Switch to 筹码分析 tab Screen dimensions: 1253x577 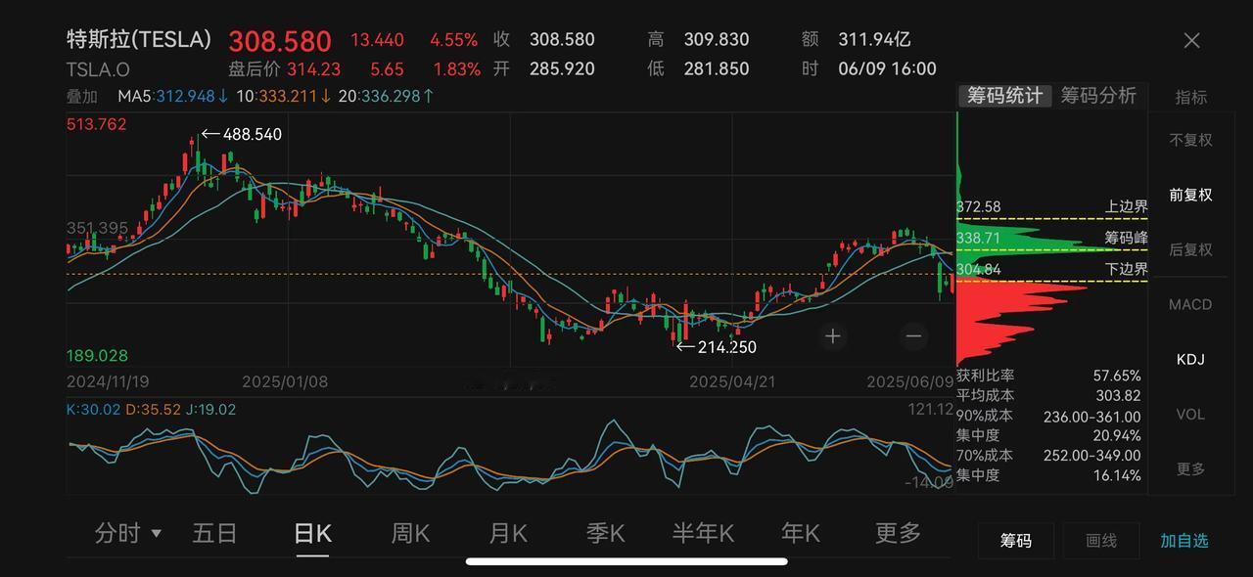1098,96
